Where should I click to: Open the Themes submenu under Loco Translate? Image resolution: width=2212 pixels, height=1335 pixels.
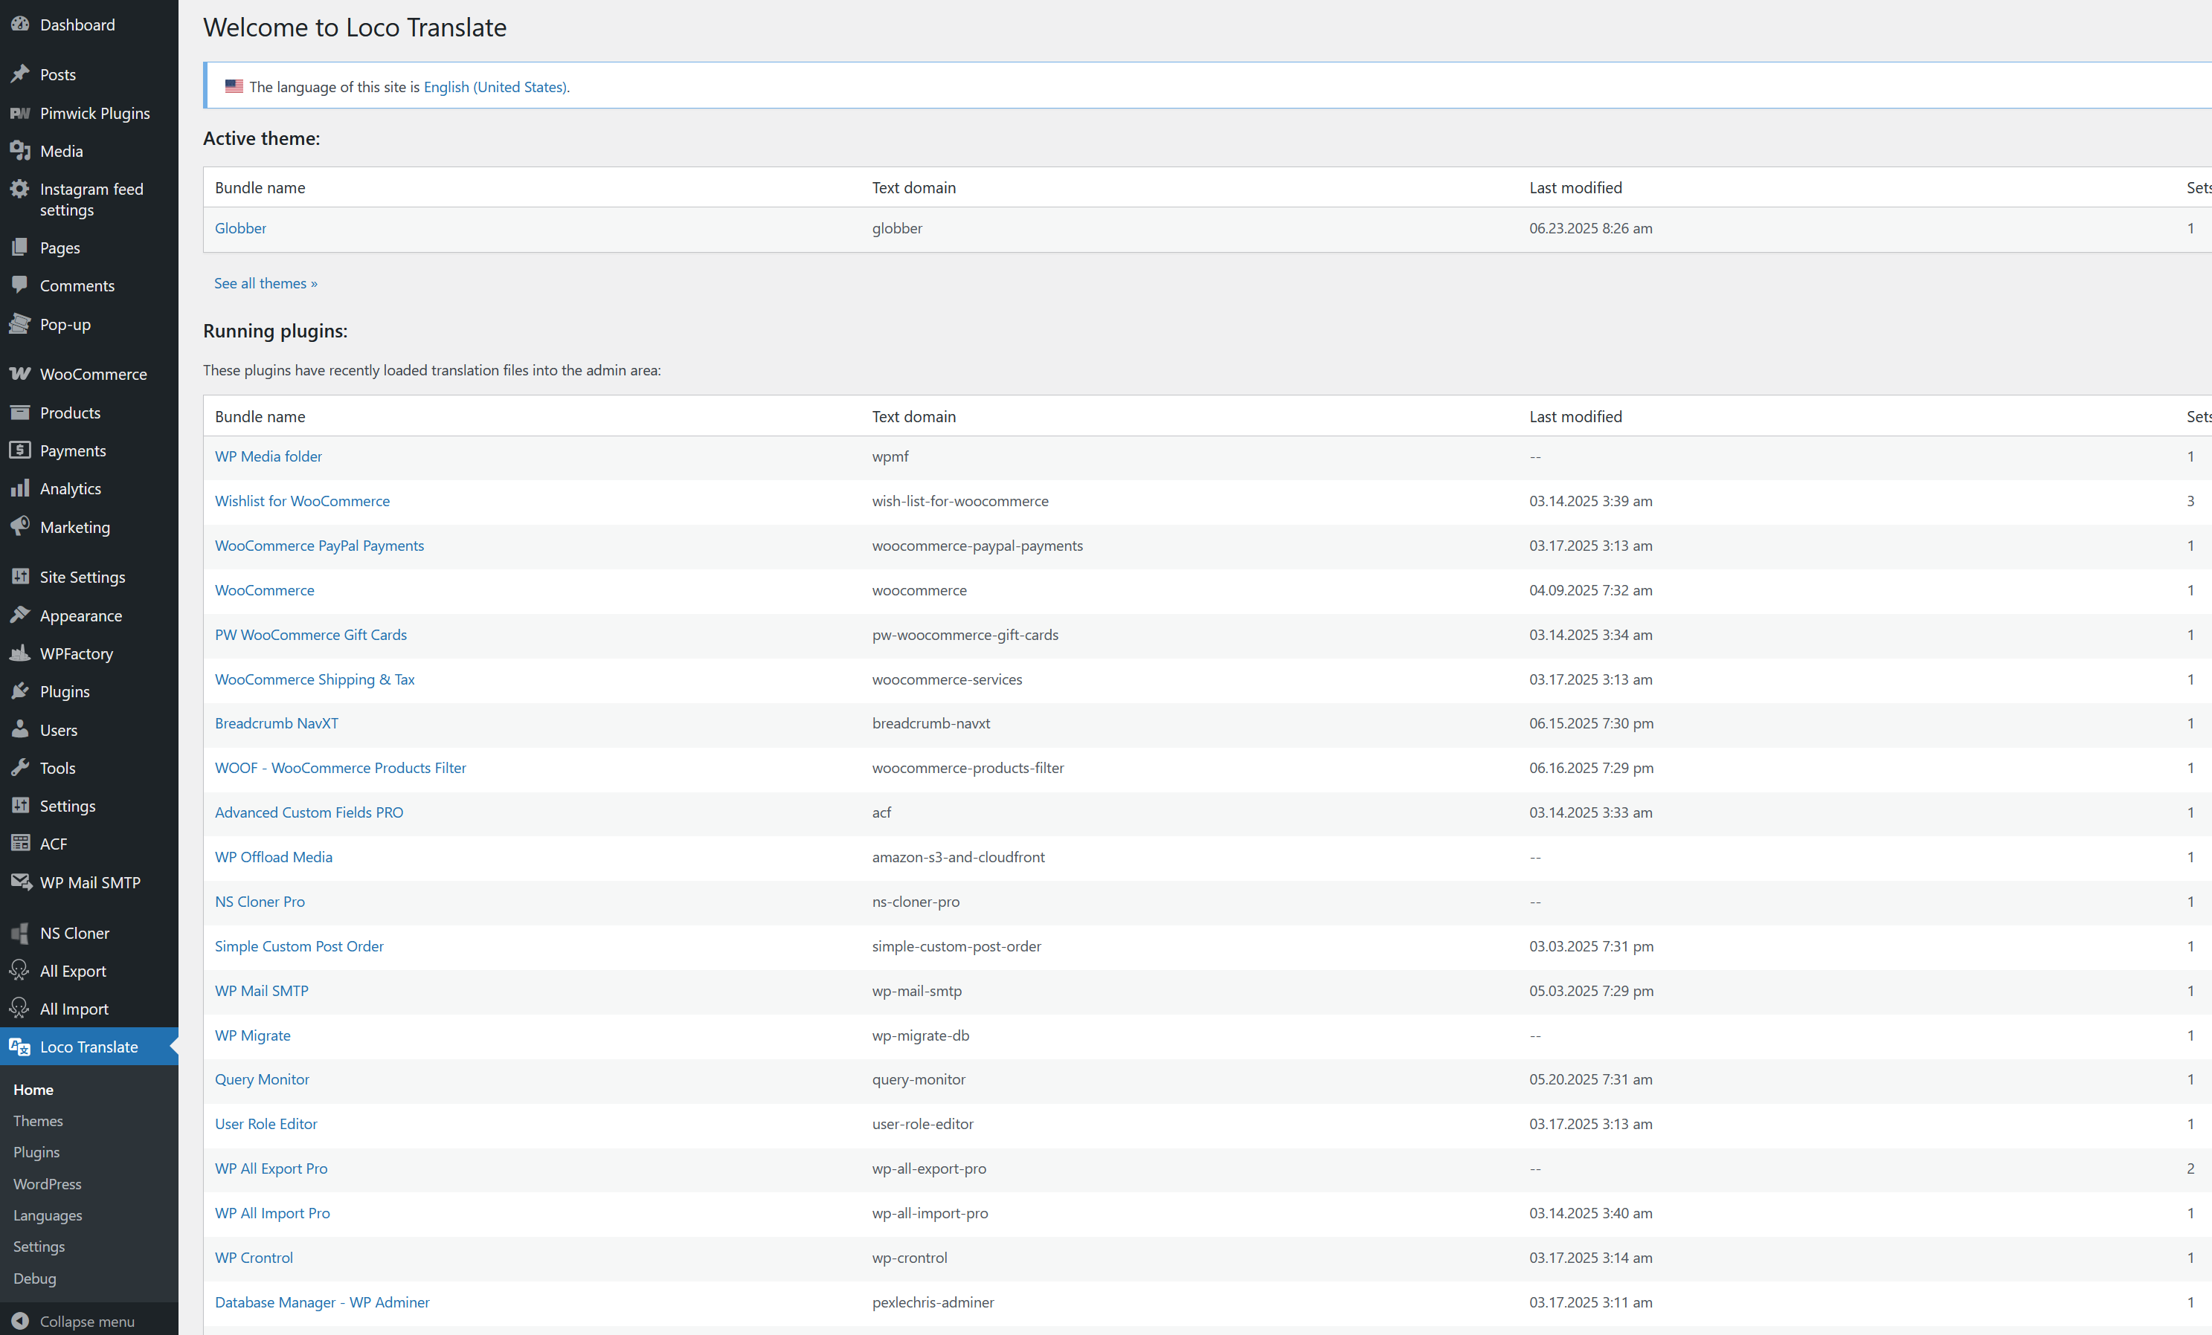(x=38, y=1121)
